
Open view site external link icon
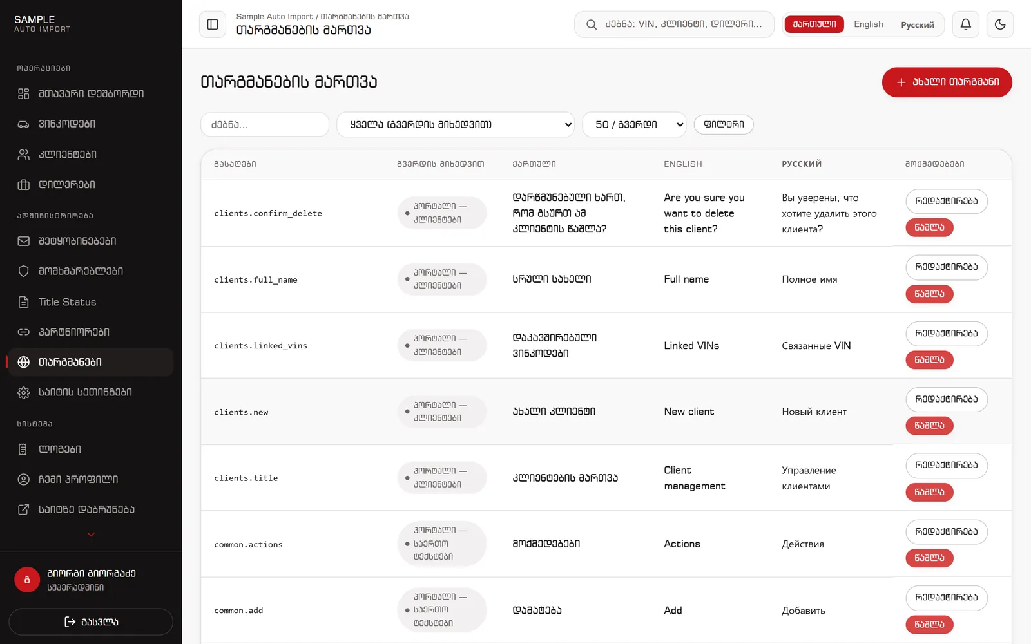tap(24, 509)
